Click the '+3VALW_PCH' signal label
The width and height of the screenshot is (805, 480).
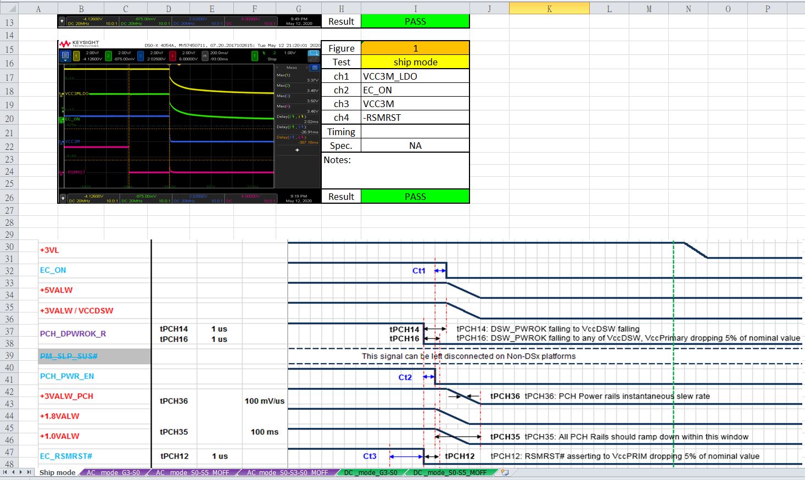[x=66, y=396]
